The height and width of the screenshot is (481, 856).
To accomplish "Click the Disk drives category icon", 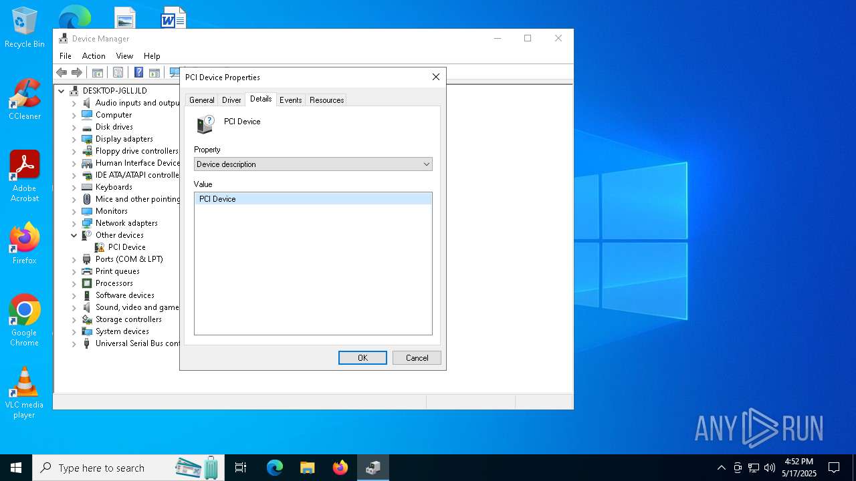I will [x=87, y=127].
